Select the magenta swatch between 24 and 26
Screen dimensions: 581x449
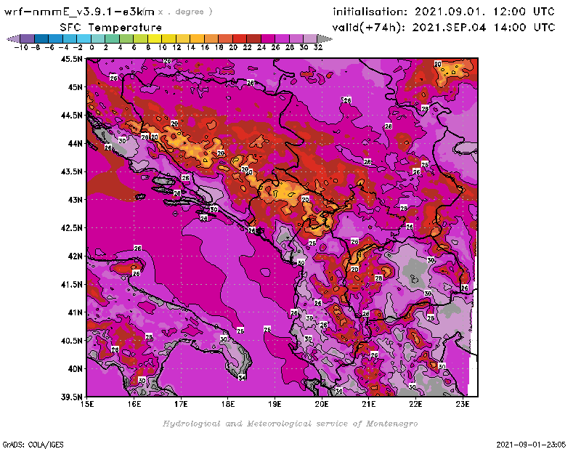coord(268,39)
